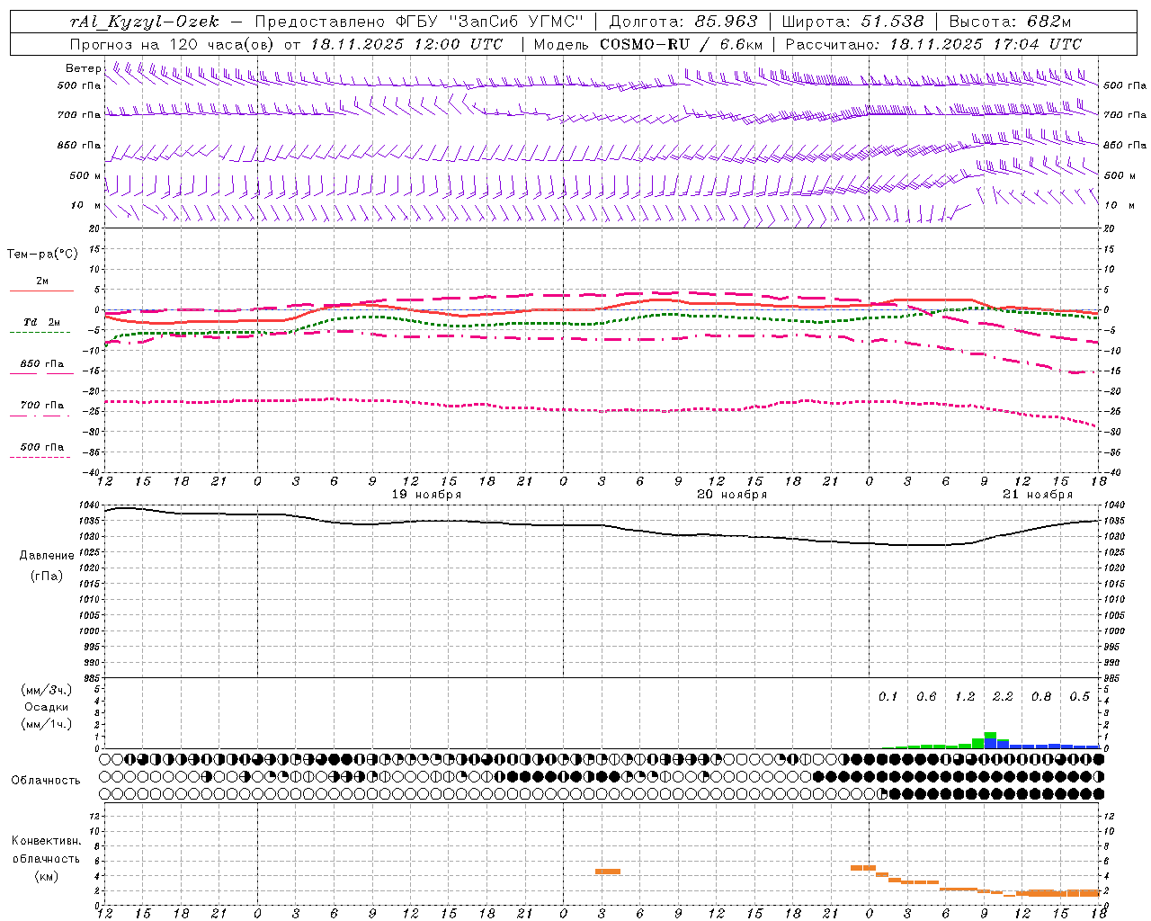Image resolution: width=1151 pixels, height=921 pixels.
Task: Click the dashed line sample under Td 2м legend
Action: pos(40,333)
